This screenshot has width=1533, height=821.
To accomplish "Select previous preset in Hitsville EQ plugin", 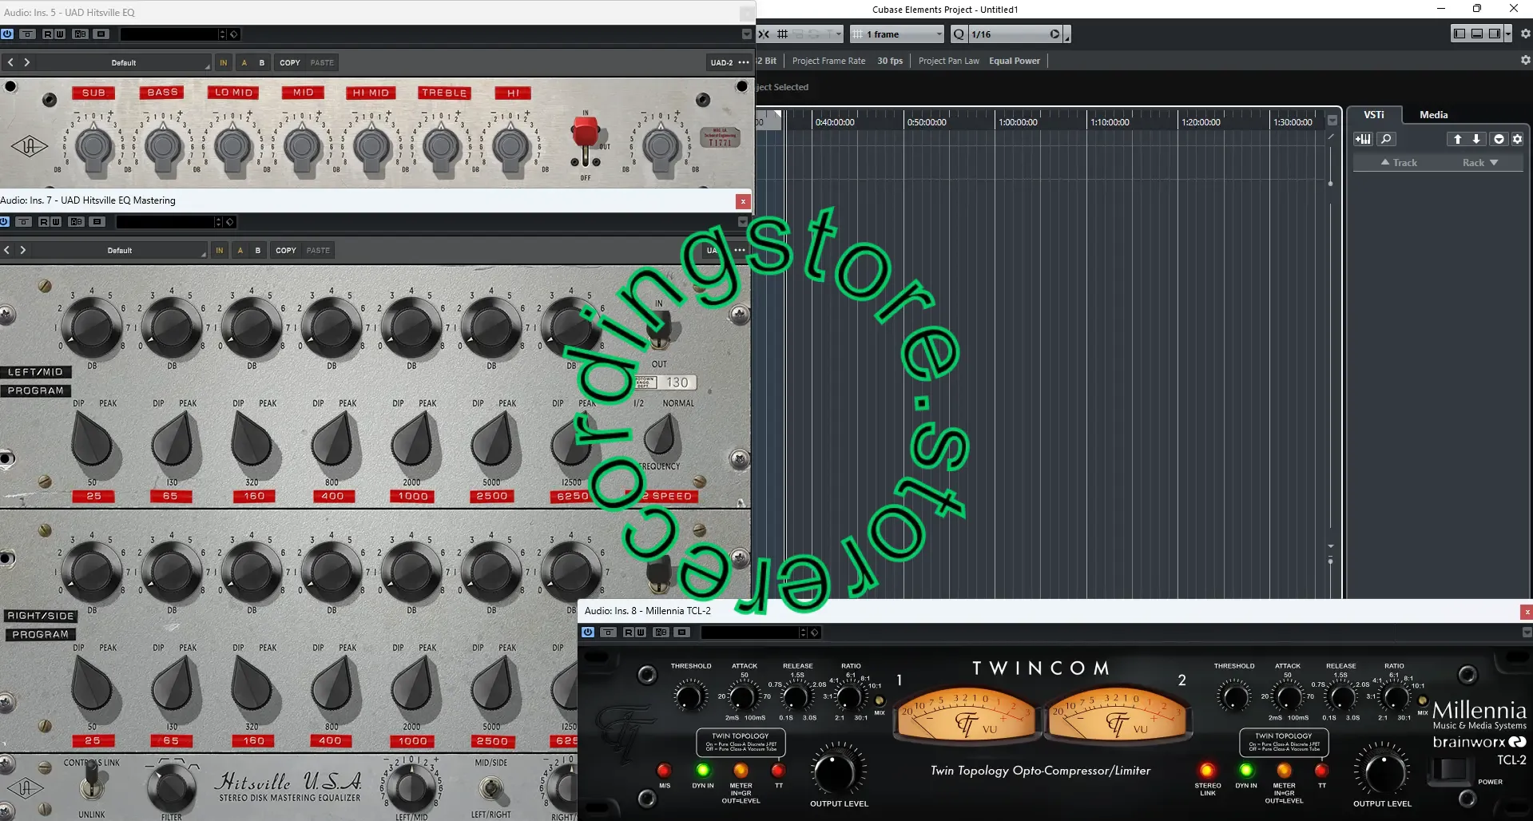I will point(10,62).
